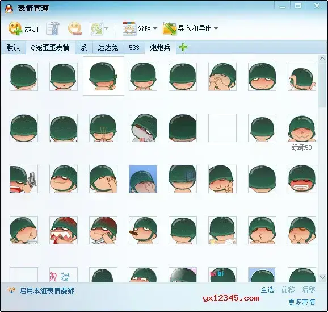The width and height of the screenshot is (328, 312).
Task: Select the soldier with very dark helmet, second row
Action: click(183, 128)
